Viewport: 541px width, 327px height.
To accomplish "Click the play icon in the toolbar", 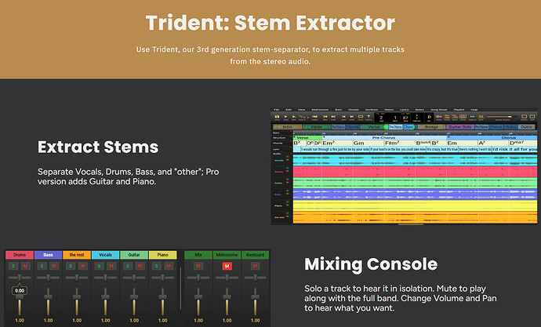I will point(285,118).
